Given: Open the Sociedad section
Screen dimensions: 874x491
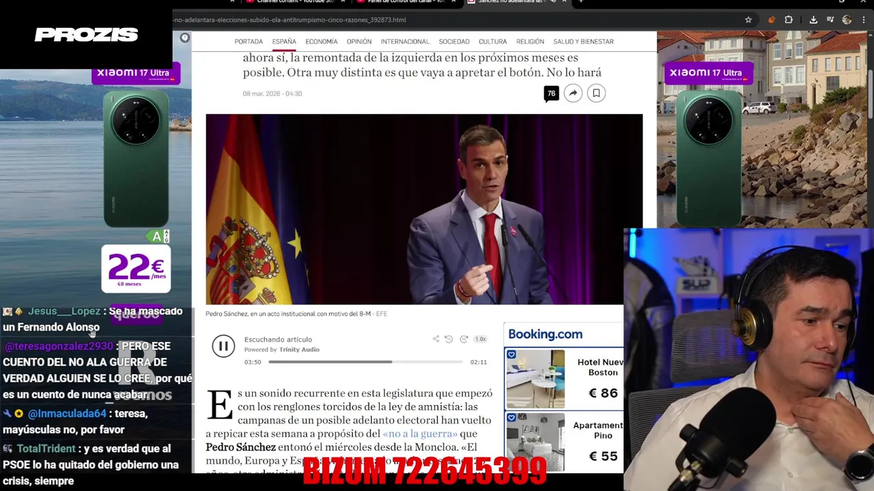Looking at the screenshot, I should (x=454, y=42).
